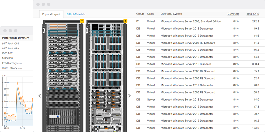
Task: Go to next rack with right arrow
Action: coord(129,96)
